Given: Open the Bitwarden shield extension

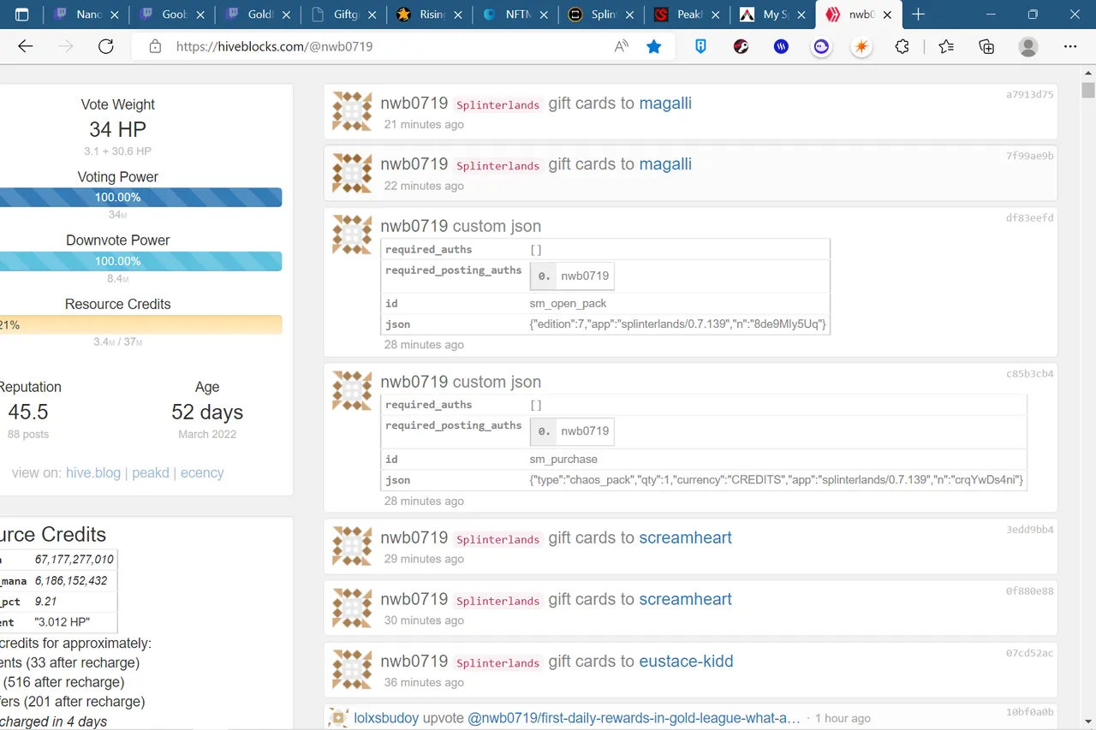Looking at the screenshot, I should pyautogui.click(x=700, y=47).
